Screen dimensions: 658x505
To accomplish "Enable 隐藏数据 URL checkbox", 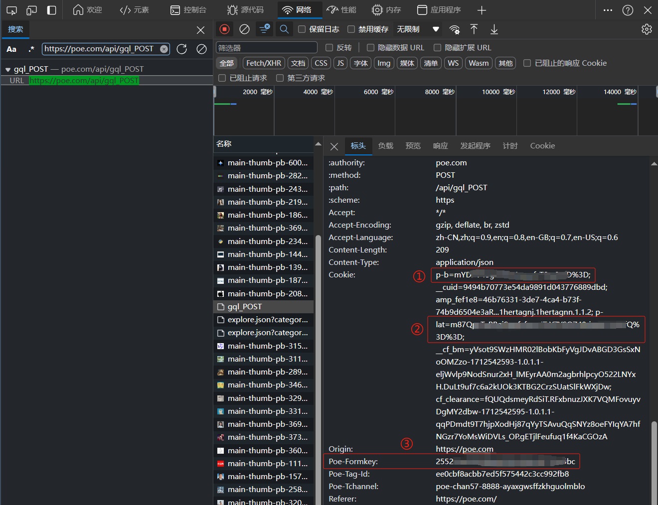I will [370, 48].
